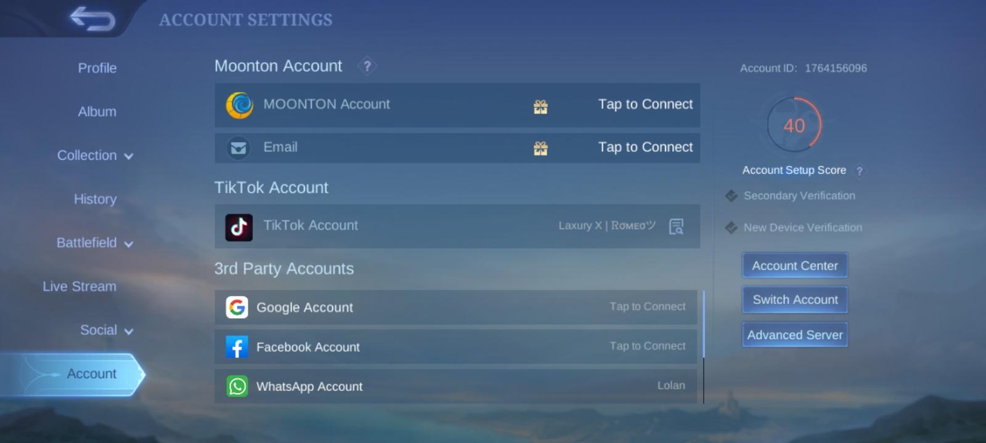Open Moonton Account help question mark
Image resolution: width=986 pixels, height=443 pixels.
click(x=367, y=66)
